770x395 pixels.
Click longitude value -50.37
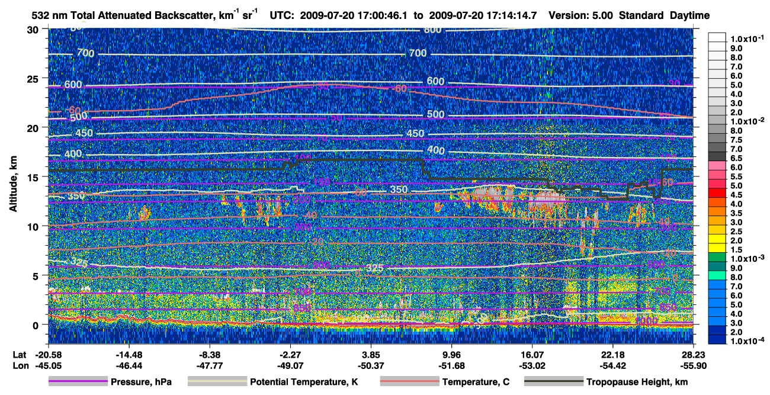[x=370, y=365]
